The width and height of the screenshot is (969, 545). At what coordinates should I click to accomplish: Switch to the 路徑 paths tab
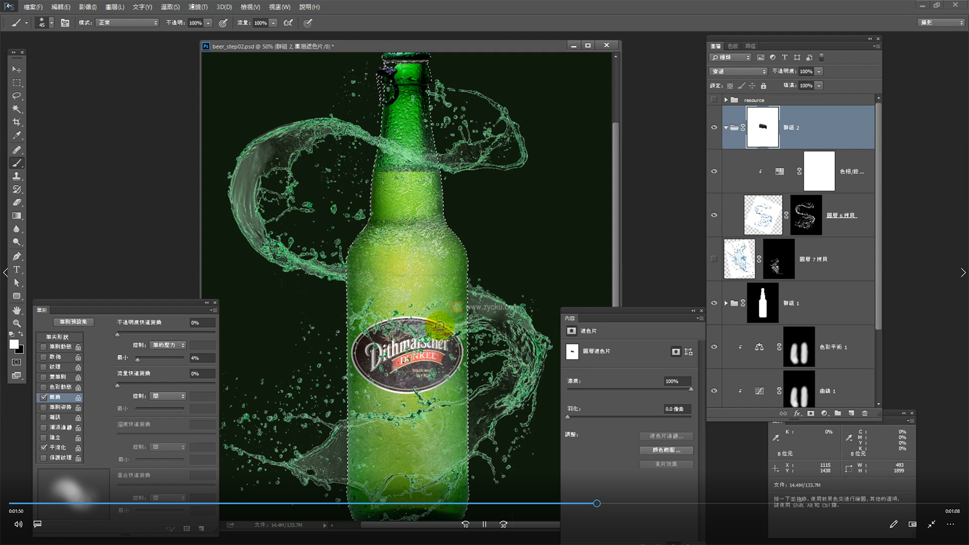tap(750, 46)
